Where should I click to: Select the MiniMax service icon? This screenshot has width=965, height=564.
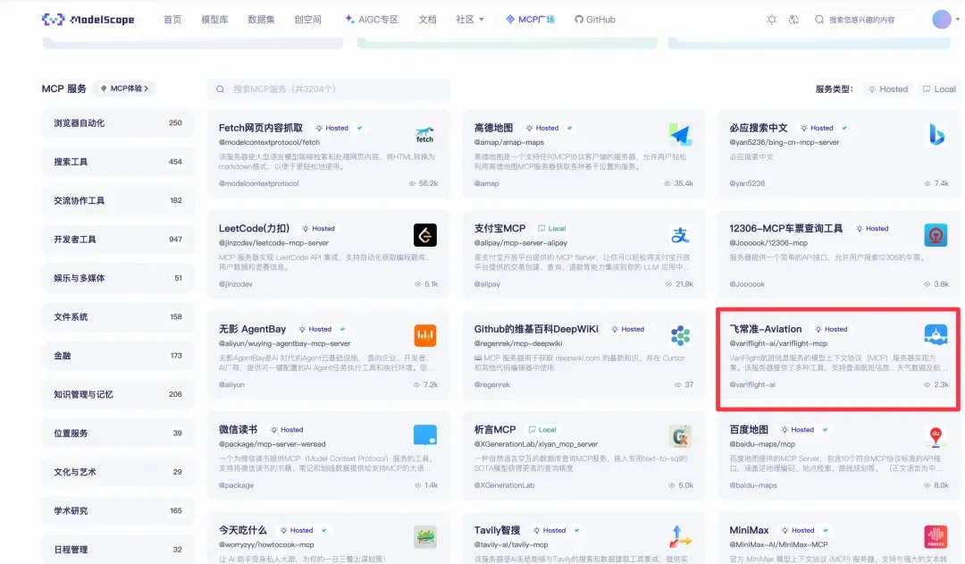pos(935,536)
